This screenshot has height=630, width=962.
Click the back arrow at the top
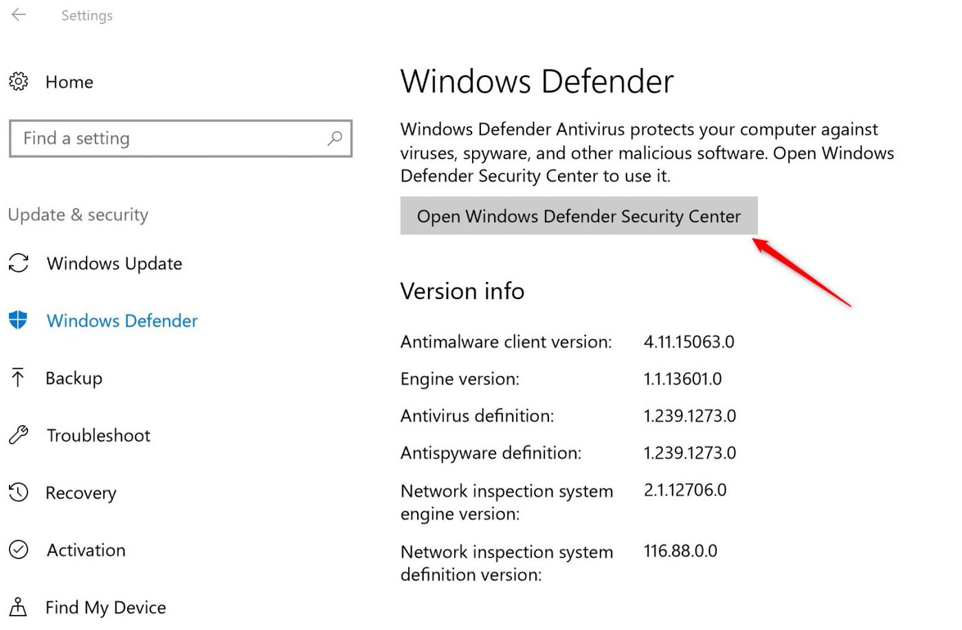pyautogui.click(x=19, y=14)
